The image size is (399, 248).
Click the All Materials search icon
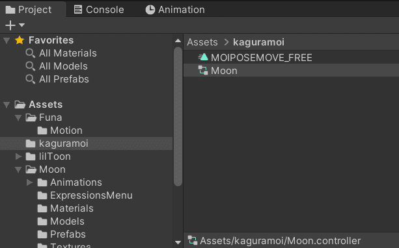[x=31, y=53]
